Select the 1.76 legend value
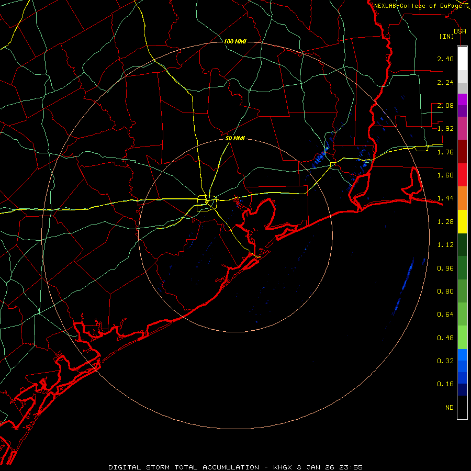 (445, 152)
